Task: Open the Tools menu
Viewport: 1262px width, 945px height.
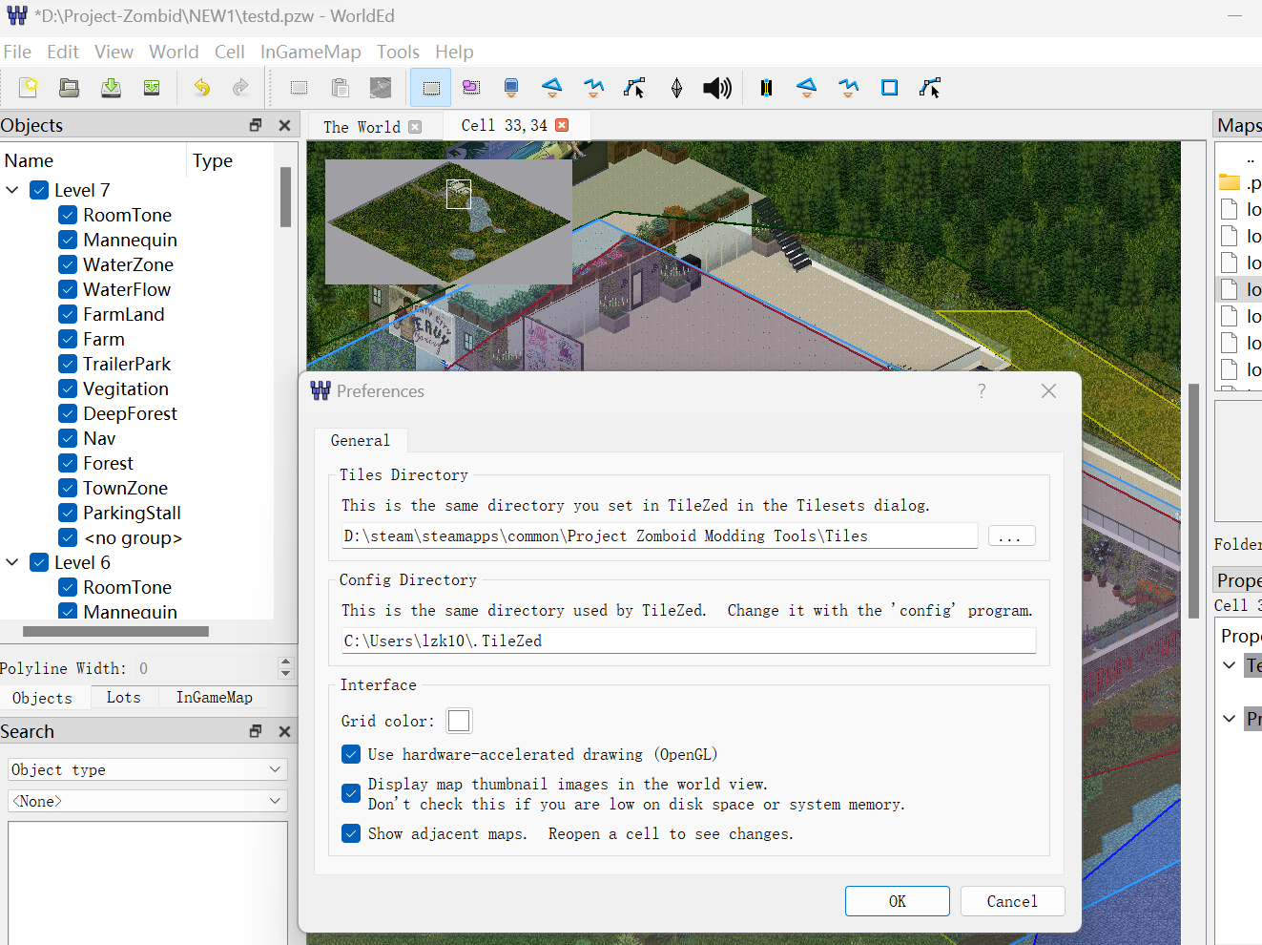Action: click(x=398, y=52)
